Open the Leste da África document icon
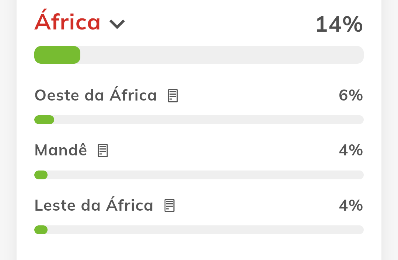This screenshot has width=398, height=260. pos(170,205)
